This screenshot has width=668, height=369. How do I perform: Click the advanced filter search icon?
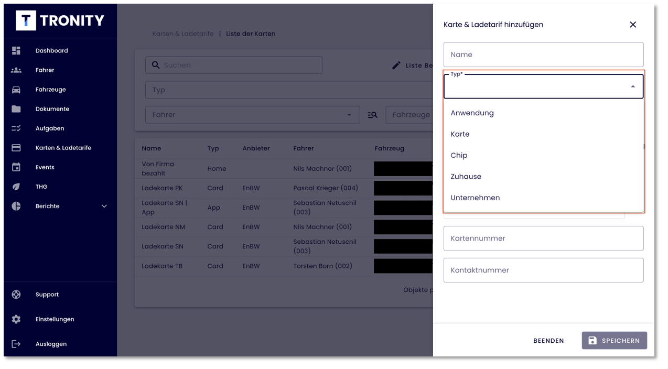(x=373, y=115)
